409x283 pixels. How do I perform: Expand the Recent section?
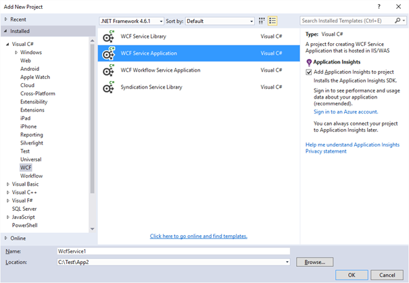[5, 20]
